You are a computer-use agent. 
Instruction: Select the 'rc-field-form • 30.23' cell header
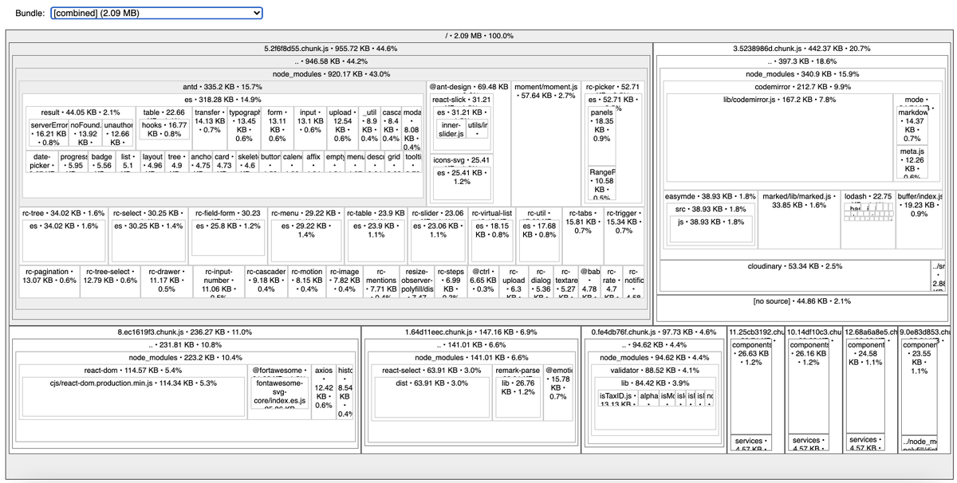(x=228, y=213)
